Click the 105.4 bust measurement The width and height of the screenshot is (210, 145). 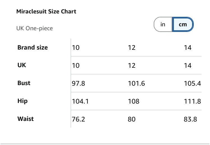click(192, 83)
